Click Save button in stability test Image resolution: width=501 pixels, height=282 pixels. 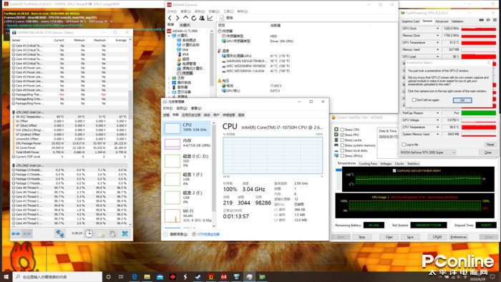point(410,237)
